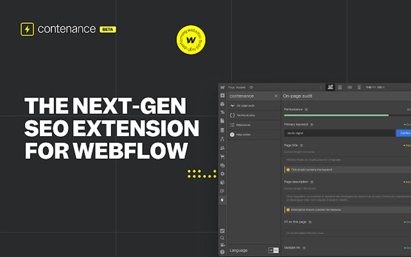The image size is (411, 257).
Task: Click the Performance info tooltip icon
Action: [306, 110]
